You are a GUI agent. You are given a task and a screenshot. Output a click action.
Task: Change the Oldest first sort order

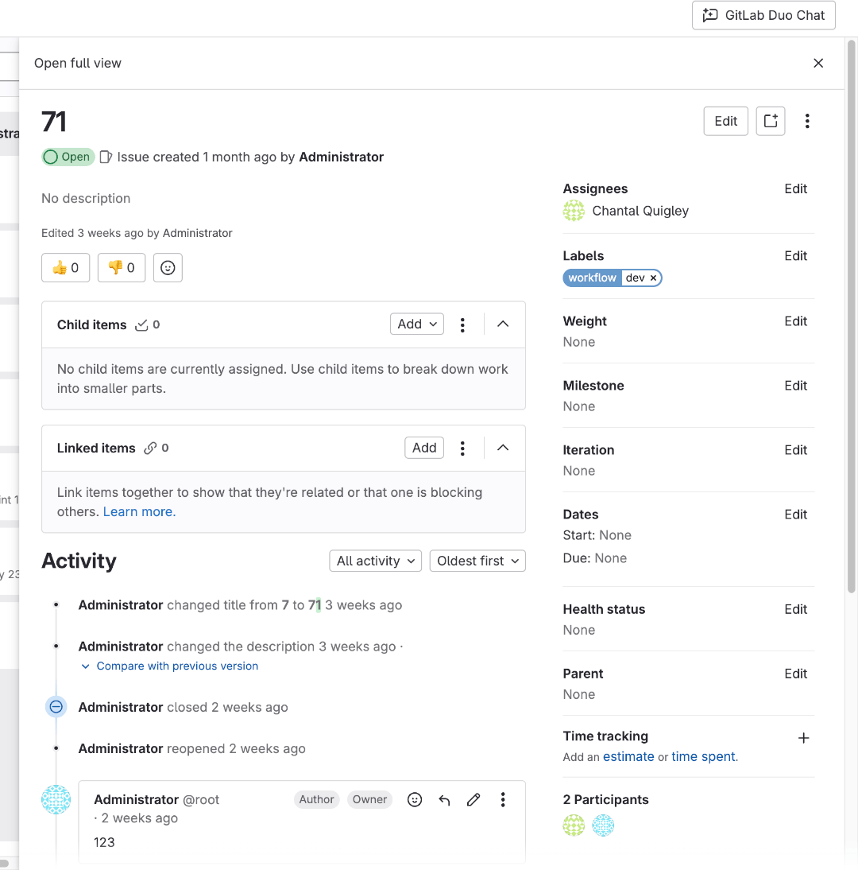pyautogui.click(x=477, y=561)
